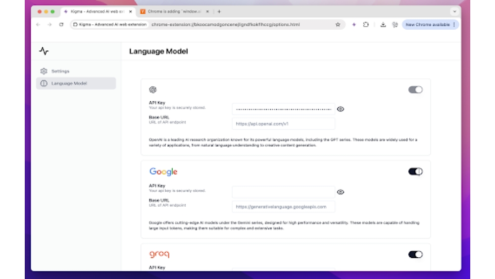The width and height of the screenshot is (495, 279).
Task: Expand the tab search dropdown arrow
Action: coord(454,12)
